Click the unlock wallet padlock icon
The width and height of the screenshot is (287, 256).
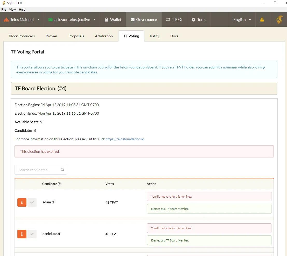[x=262, y=20]
